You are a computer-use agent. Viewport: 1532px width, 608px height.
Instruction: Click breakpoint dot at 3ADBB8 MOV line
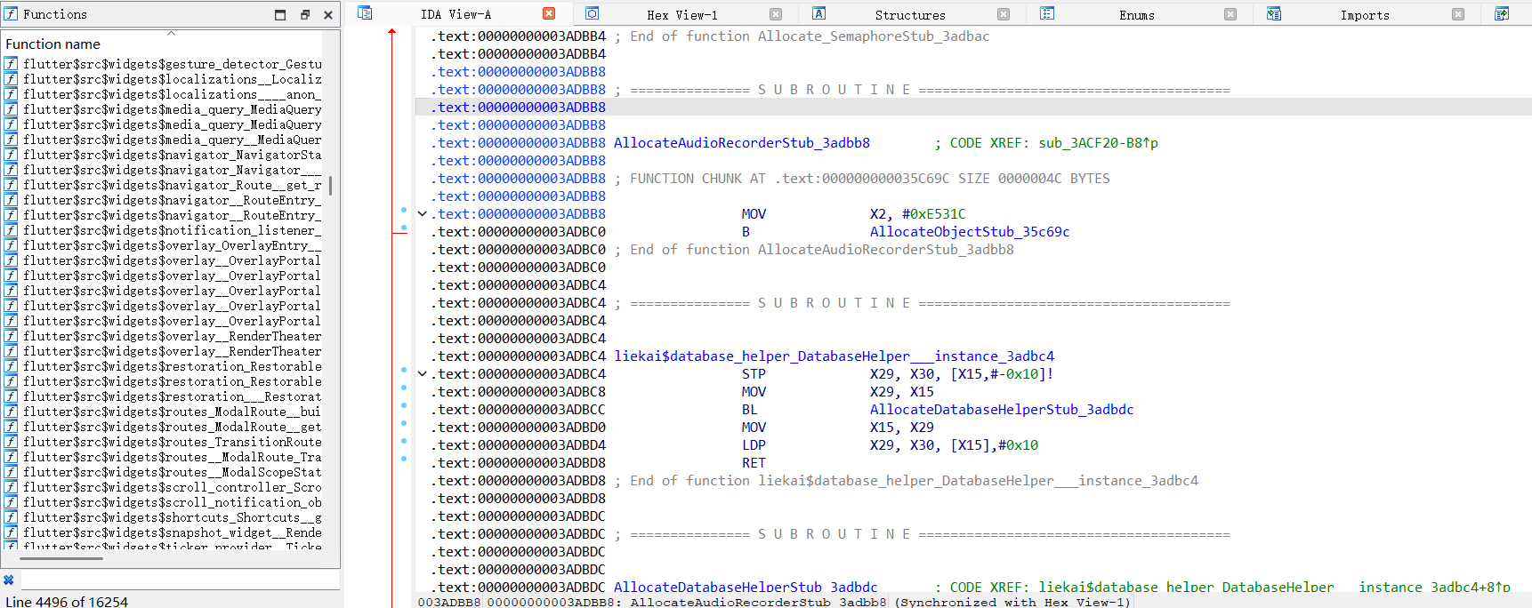tap(404, 211)
